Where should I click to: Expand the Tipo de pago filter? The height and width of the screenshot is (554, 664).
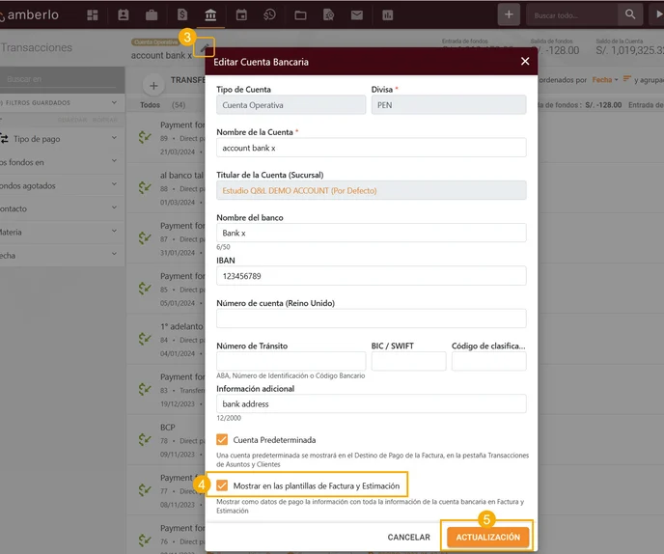point(114,138)
